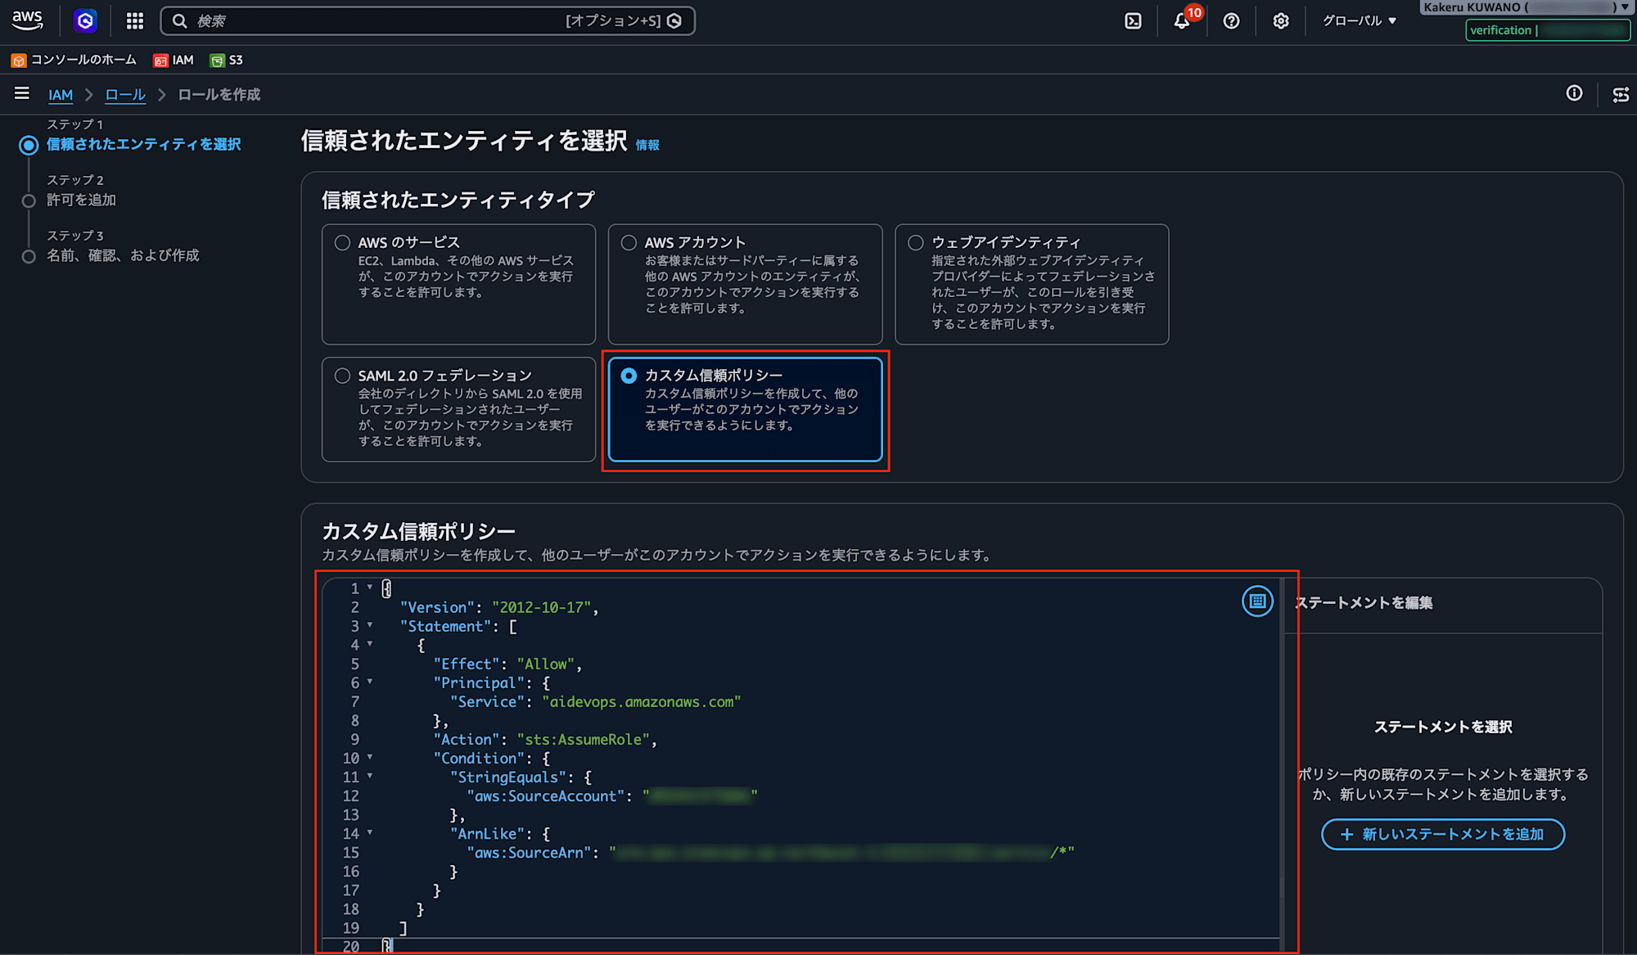Image resolution: width=1637 pixels, height=955 pixels.
Task: Go to the IAM breadcrumb link
Action: (61, 95)
